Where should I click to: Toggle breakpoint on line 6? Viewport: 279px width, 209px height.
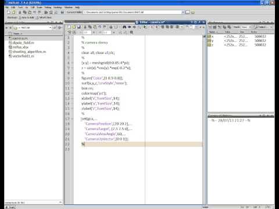[72, 63]
